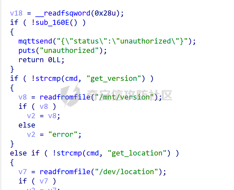Click the cmd argument in get_version strcmp
The width and height of the screenshot is (234, 190).
pyautogui.click(x=71, y=79)
